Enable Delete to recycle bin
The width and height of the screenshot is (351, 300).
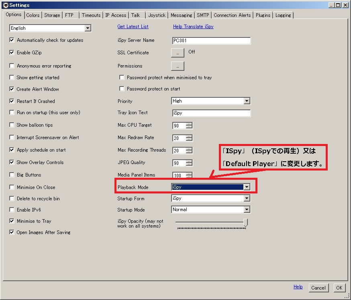(x=12, y=198)
